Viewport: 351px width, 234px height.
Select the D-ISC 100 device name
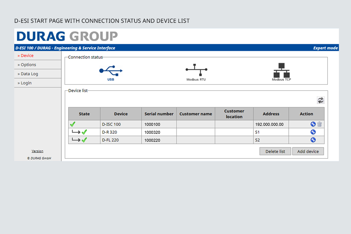(x=111, y=124)
